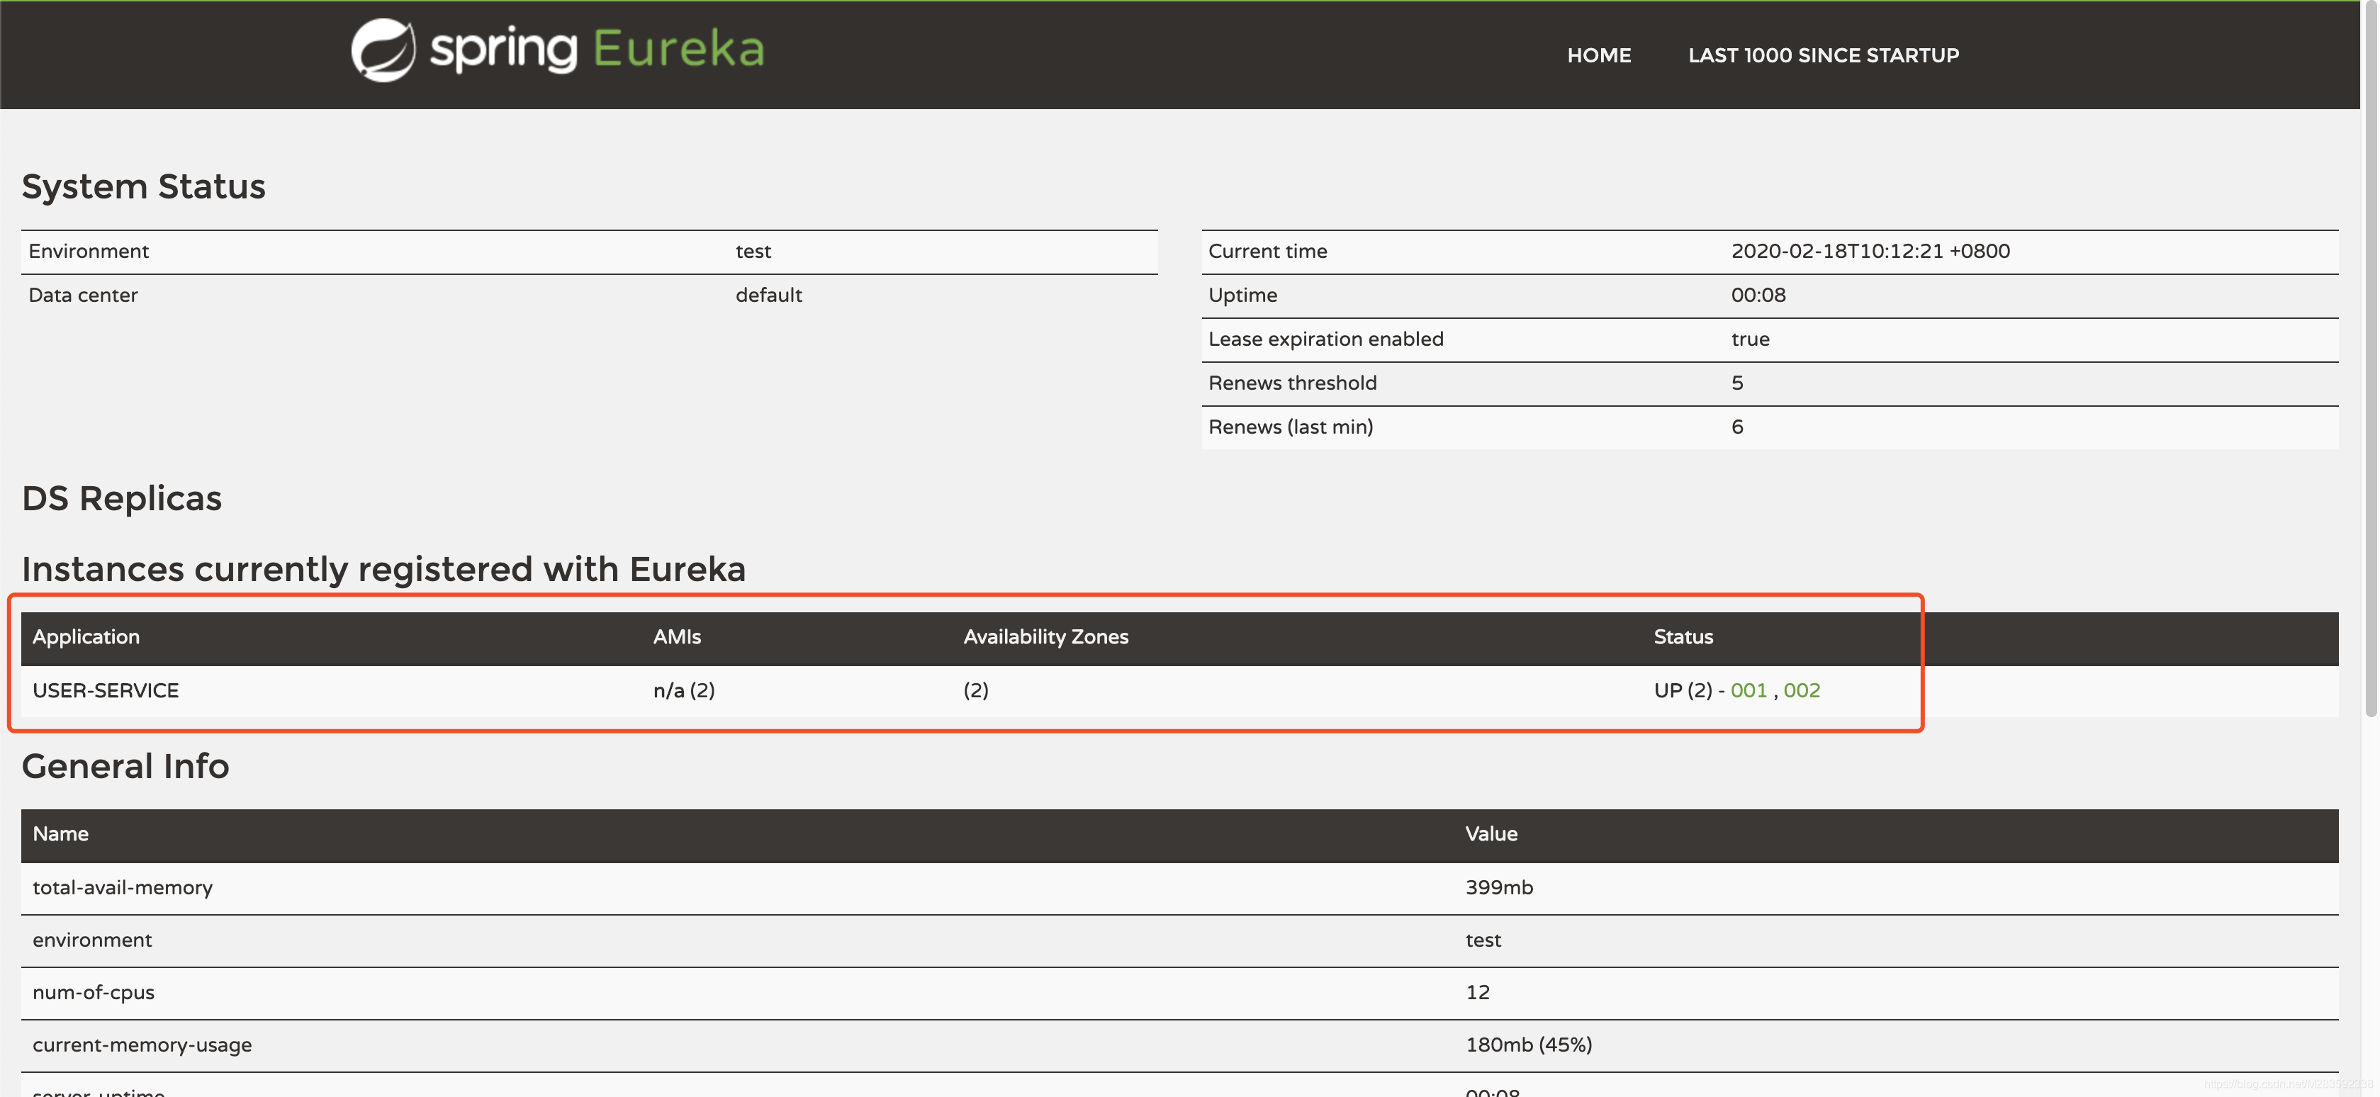Click the UP (2) status text

1683,690
